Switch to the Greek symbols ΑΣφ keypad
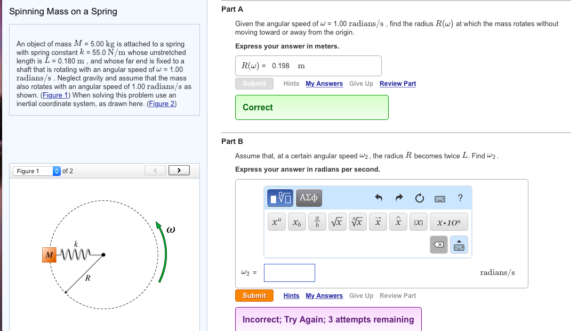 coord(308,198)
